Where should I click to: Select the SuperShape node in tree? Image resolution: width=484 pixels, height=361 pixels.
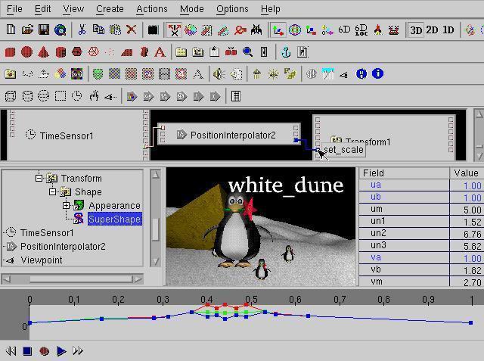(114, 219)
